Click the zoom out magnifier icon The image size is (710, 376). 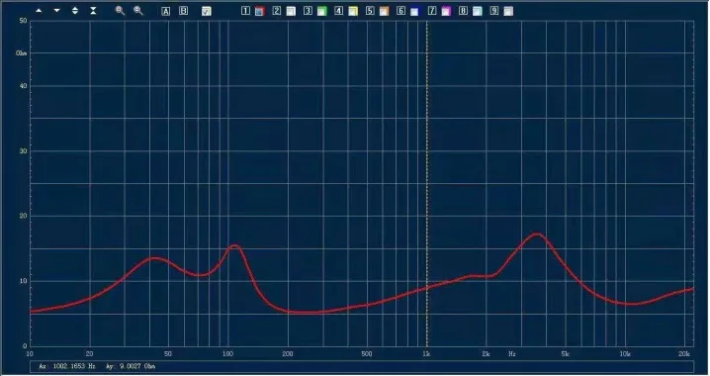138,11
